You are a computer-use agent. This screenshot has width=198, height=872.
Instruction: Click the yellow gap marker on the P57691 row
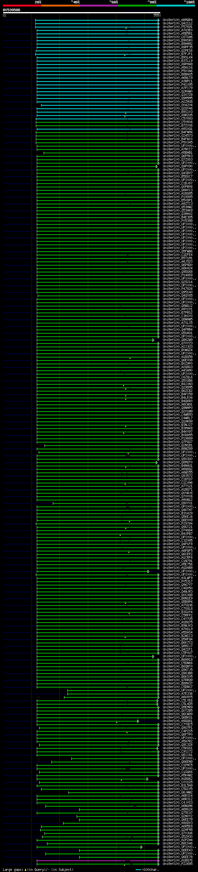126,28
